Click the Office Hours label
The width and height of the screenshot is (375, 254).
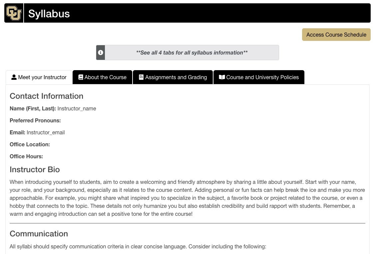point(26,156)
